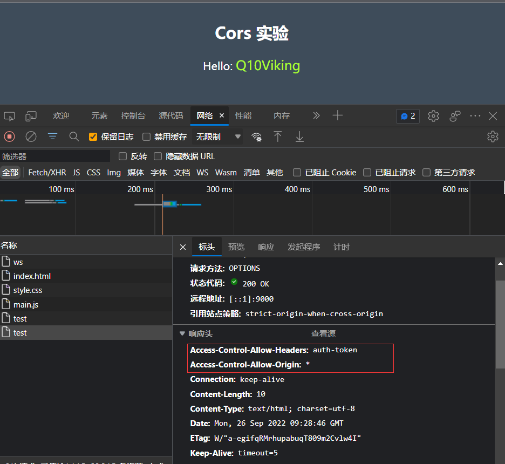
Task: Uncheck the 保留日志 checkbox
Action: tap(93, 137)
